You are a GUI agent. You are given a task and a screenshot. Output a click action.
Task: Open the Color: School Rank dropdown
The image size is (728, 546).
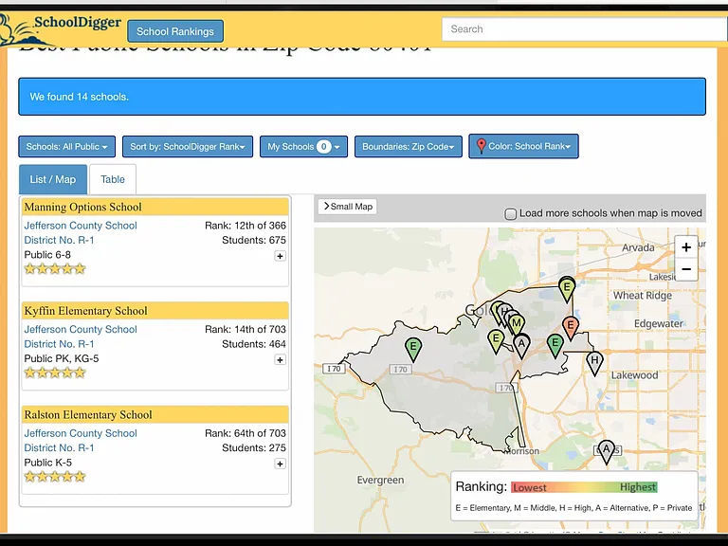click(x=523, y=146)
